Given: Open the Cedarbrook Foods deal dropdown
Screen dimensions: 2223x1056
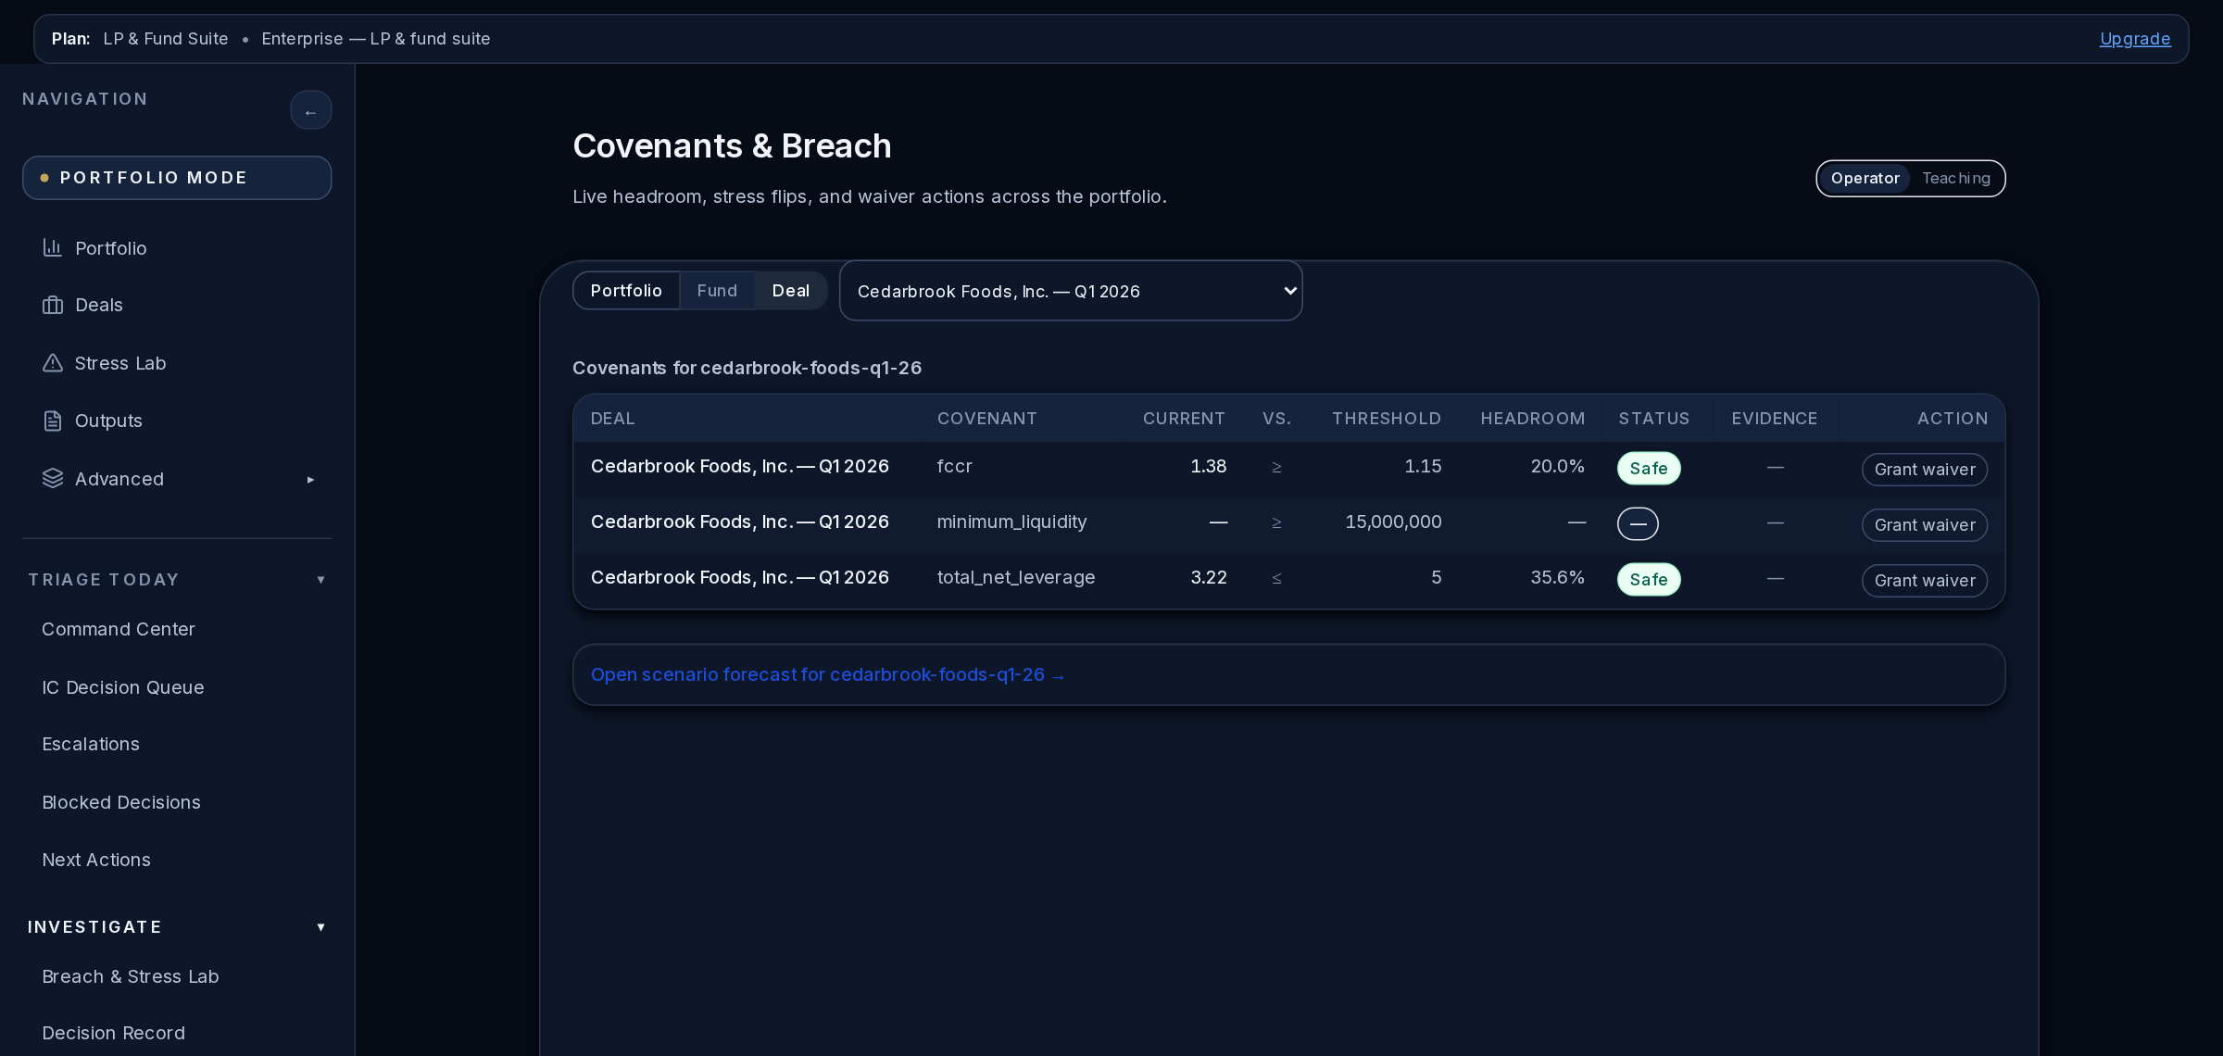Looking at the screenshot, I should (1071, 291).
